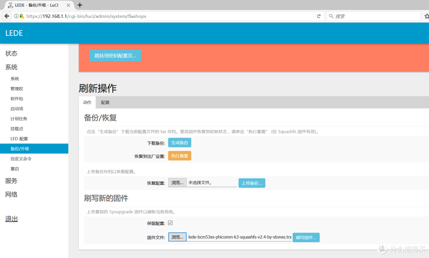Image resolution: width=429 pixels, height=258 pixels.
Task: Open LED 配置 in the sidebar
Action: (19, 139)
